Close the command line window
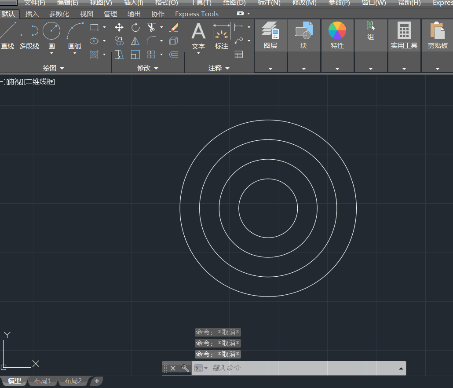 click(173, 368)
